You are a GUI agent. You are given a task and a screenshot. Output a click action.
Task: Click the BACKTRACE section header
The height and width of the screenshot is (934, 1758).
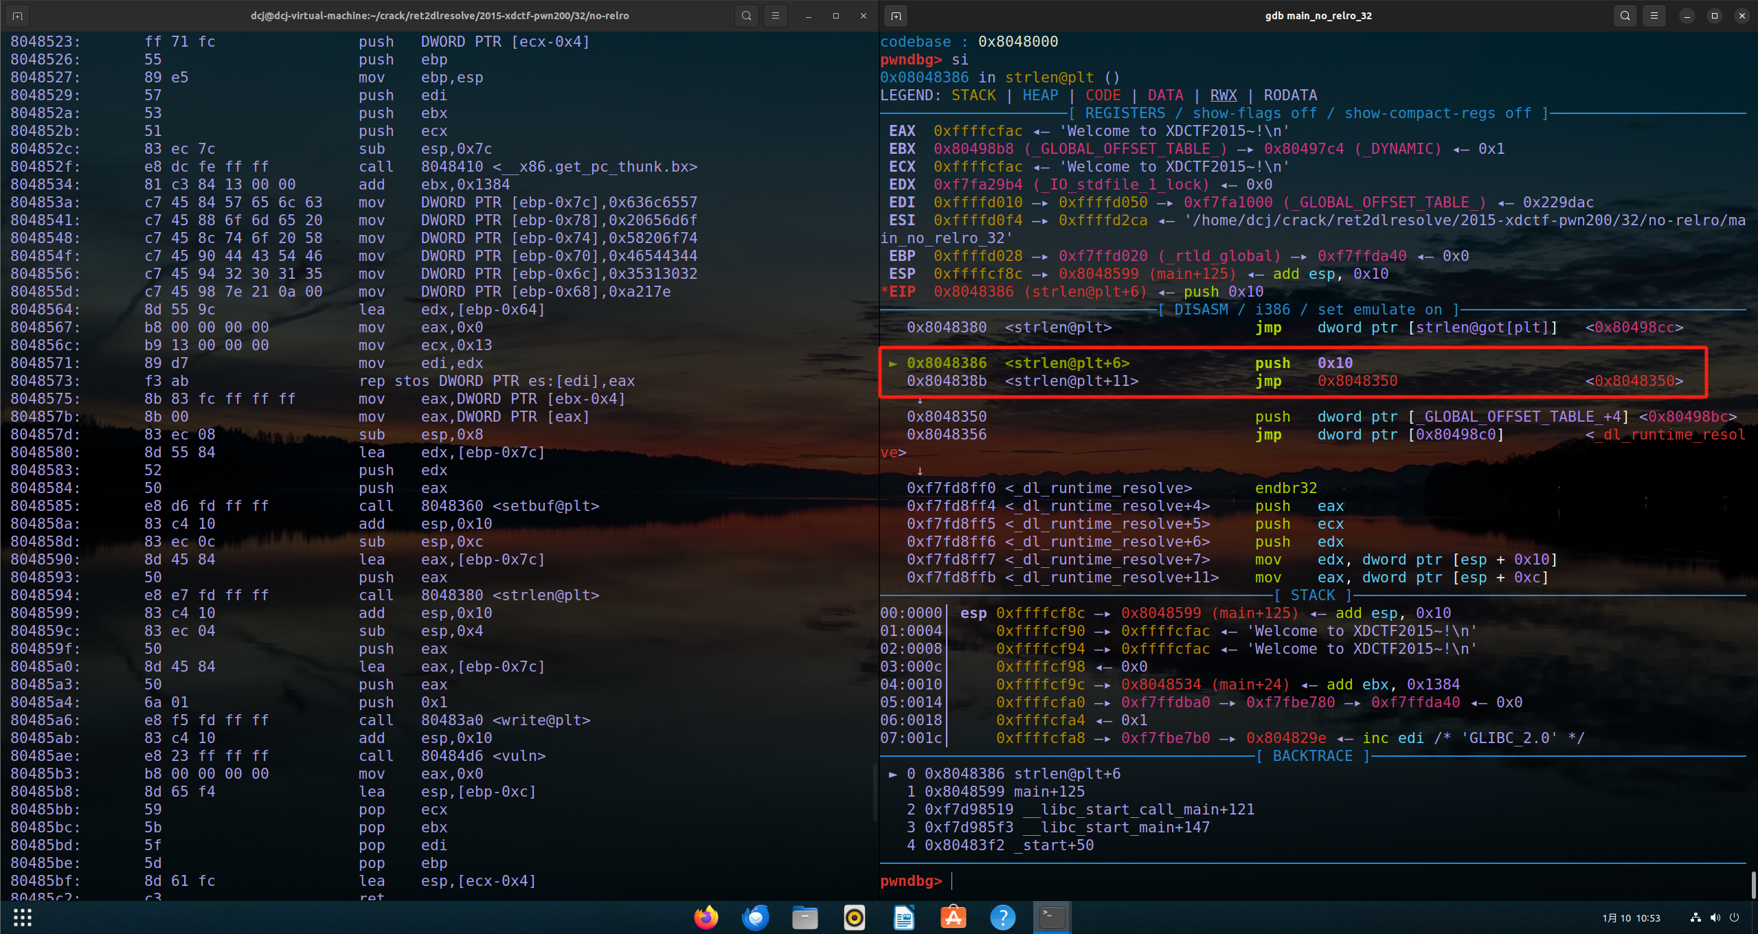[x=1313, y=756]
